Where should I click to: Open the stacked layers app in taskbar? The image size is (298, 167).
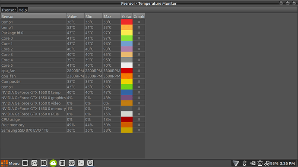[62, 163]
